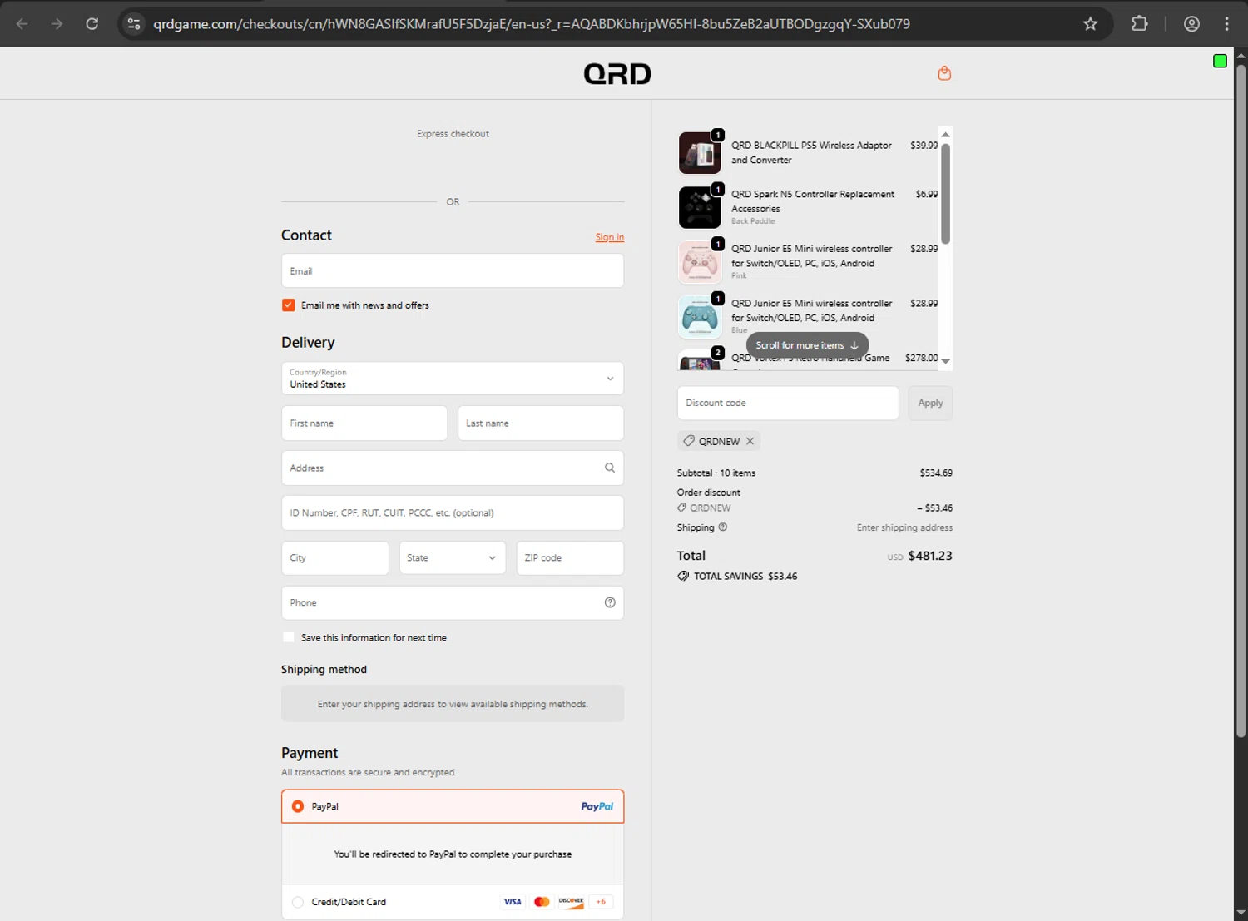Click the QRD logo
The width and height of the screenshot is (1248, 921).
point(617,74)
